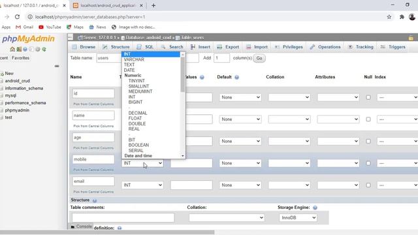The height and width of the screenshot is (235, 418).
Task: Open the Favorites tab in navigation panel
Action: click(20, 58)
